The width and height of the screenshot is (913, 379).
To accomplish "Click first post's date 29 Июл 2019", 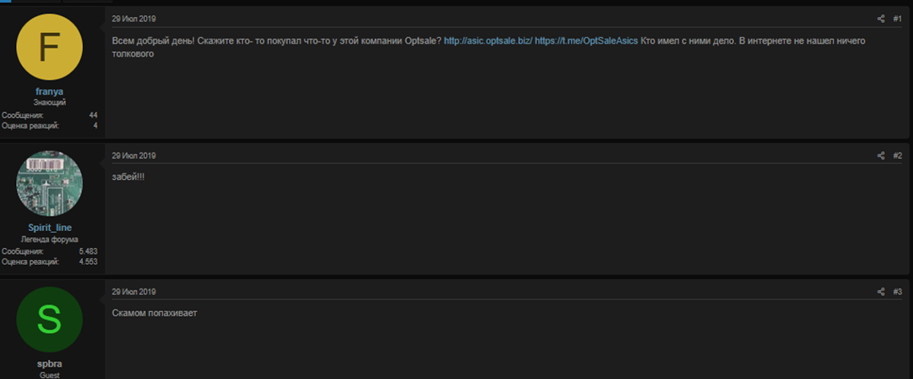I will (134, 19).
